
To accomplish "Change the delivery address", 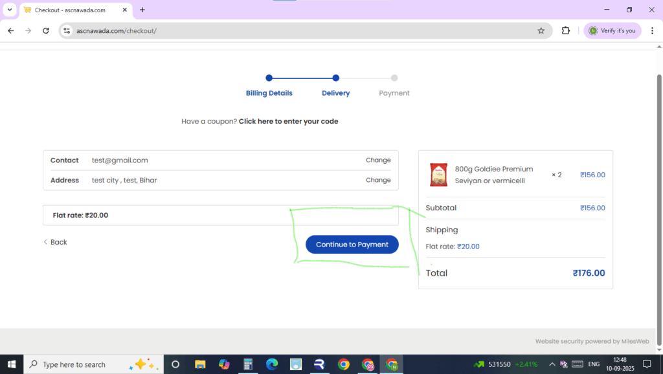I will 377,180.
